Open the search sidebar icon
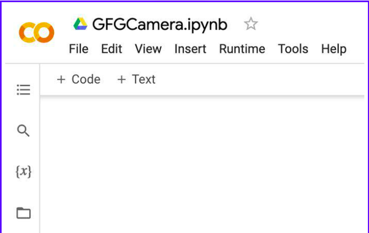This screenshot has width=369, height=233. point(23,131)
